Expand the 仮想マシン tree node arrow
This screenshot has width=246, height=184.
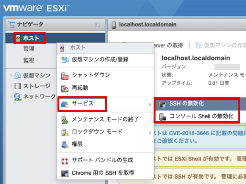click(x=11, y=75)
